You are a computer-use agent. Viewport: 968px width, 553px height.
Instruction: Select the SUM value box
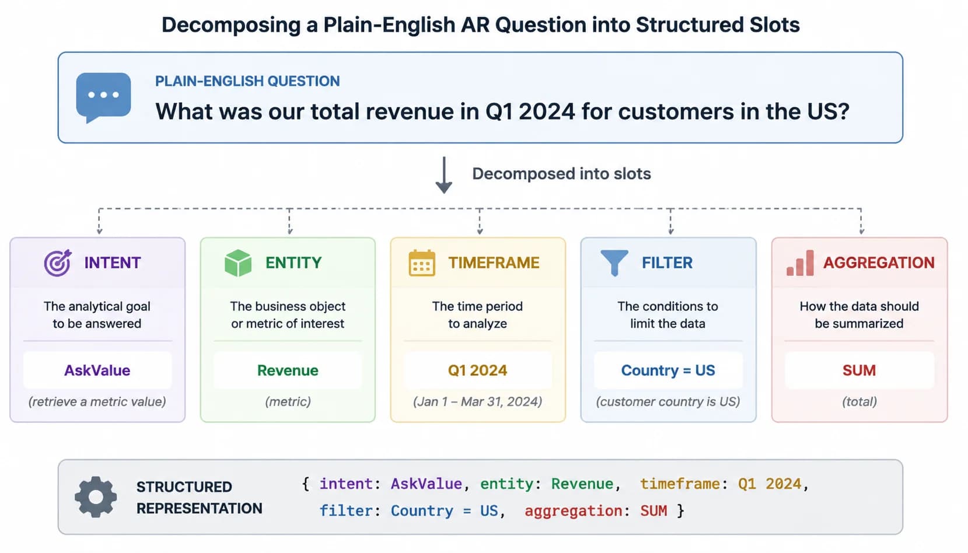pos(859,370)
